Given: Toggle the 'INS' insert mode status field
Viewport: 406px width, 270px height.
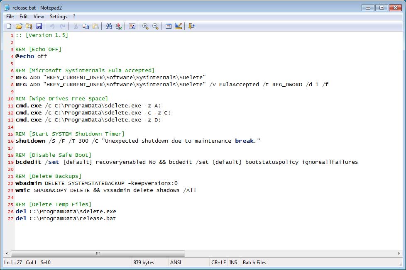Looking at the screenshot, I should (x=233, y=263).
